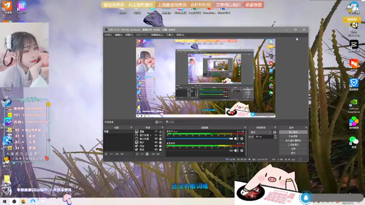Open source properties gear in sources toolbar
Image resolution: width=365 pixels, height=205 pixels.
pos(147,154)
